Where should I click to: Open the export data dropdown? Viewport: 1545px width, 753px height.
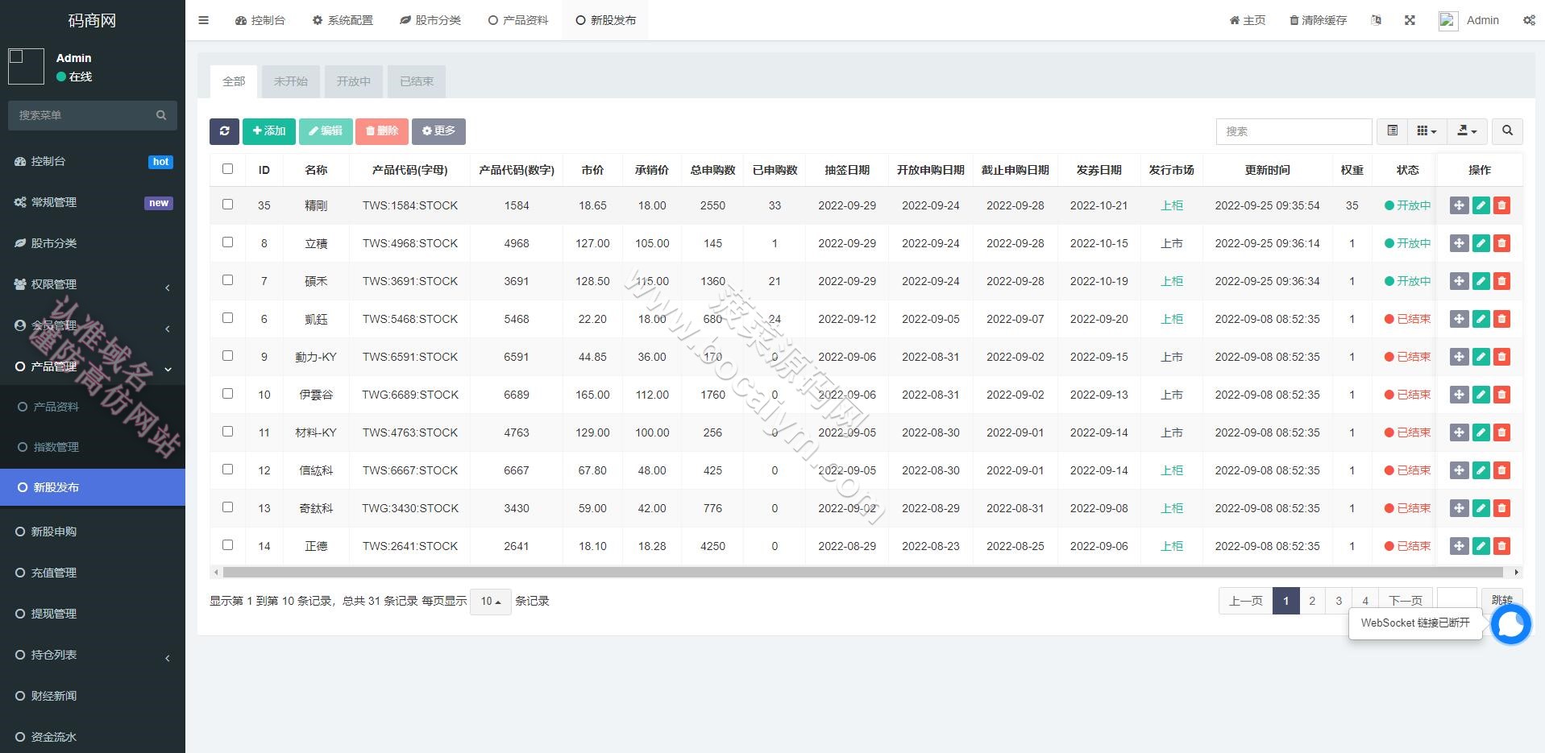tap(1467, 131)
